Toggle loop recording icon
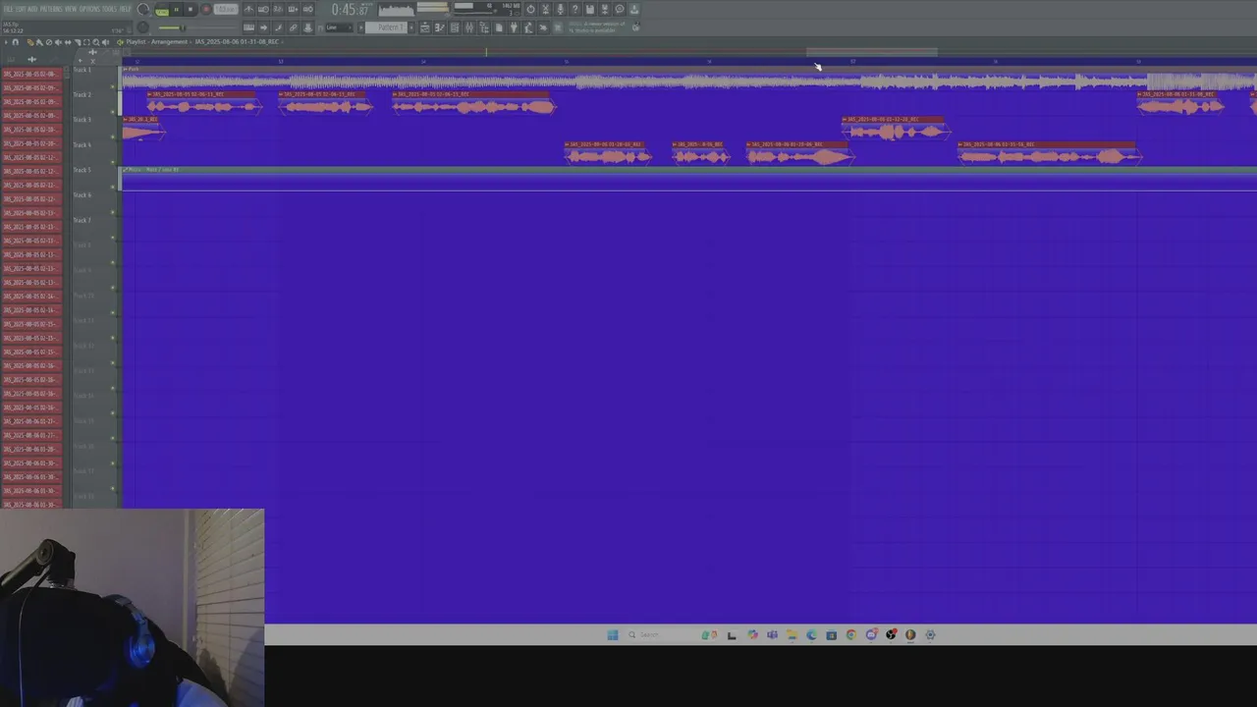The image size is (1257, 707). click(307, 10)
